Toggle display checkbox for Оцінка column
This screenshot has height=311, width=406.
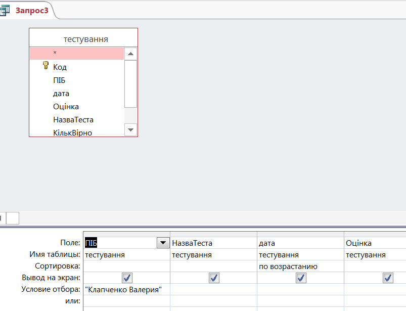click(x=388, y=278)
